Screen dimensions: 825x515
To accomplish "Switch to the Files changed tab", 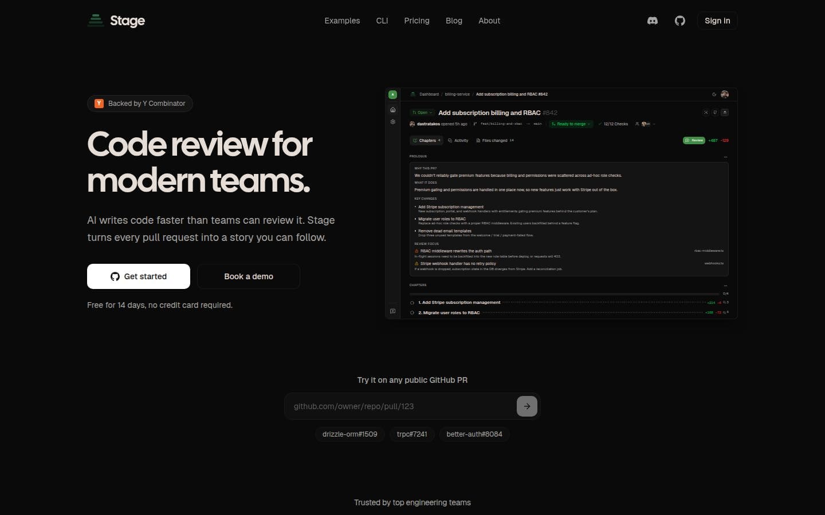I will click(495, 140).
